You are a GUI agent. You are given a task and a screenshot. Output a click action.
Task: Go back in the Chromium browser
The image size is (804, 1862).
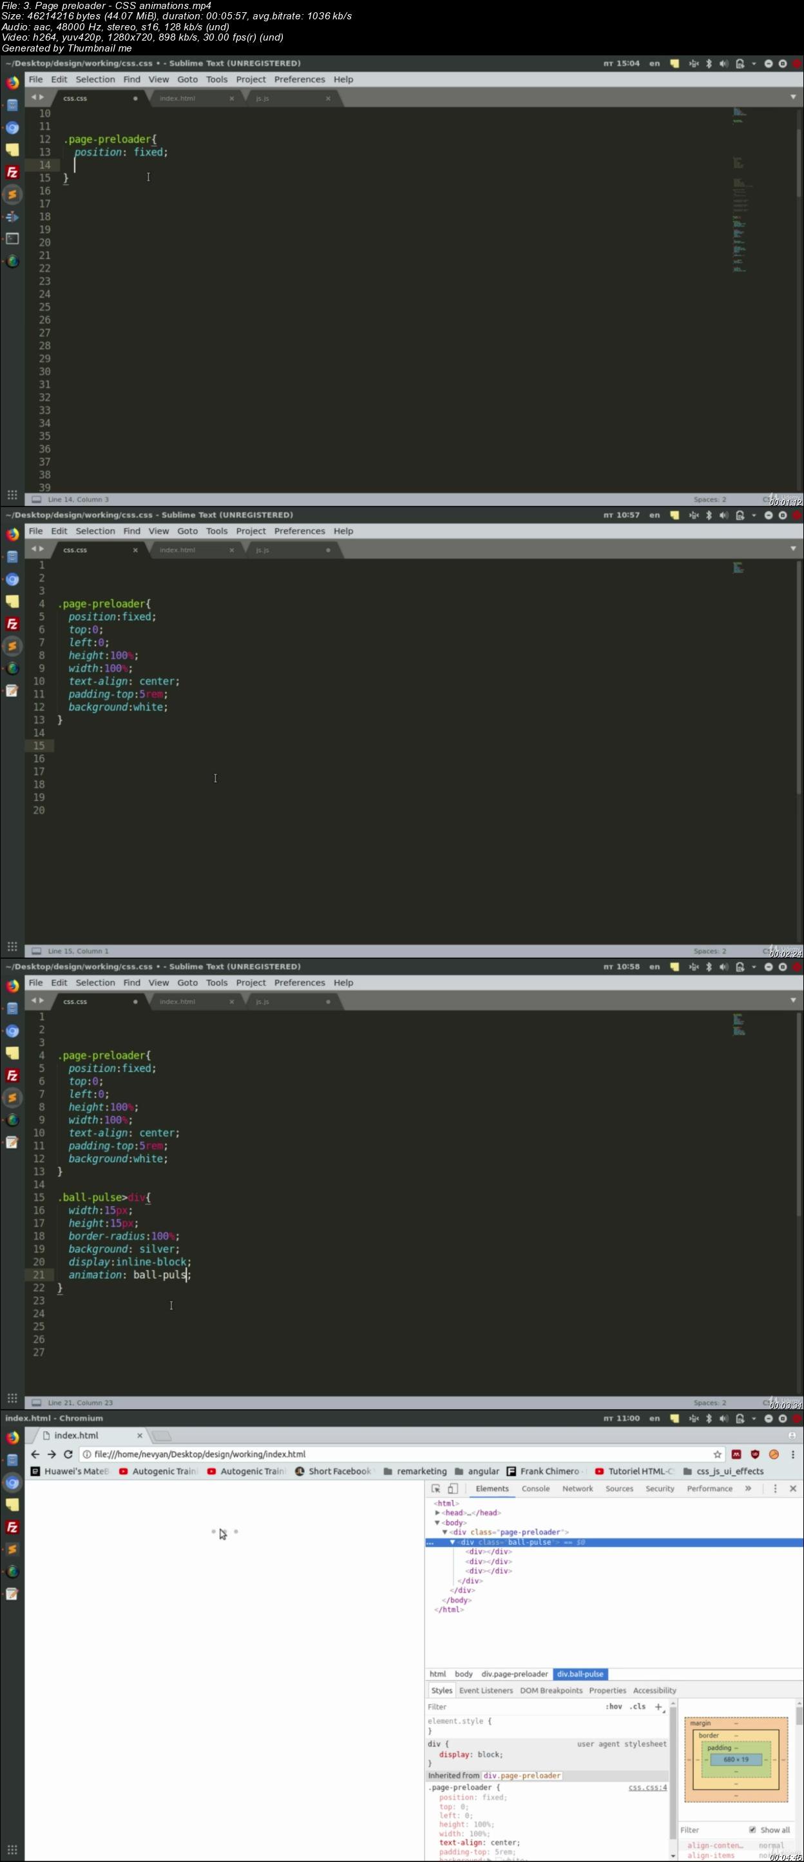pyautogui.click(x=35, y=1454)
